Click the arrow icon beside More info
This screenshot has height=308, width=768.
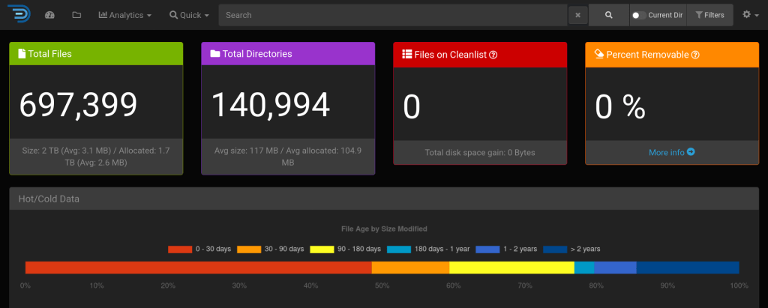[691, 152]
